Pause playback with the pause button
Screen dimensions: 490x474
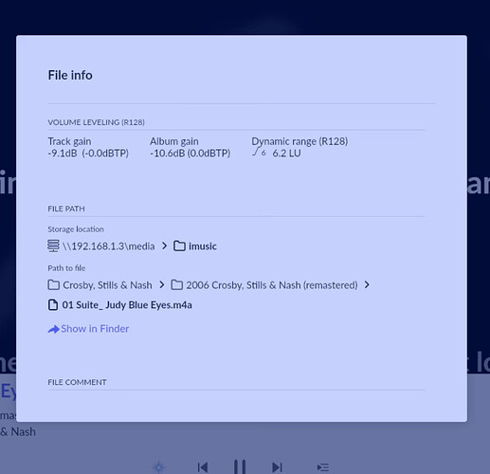point(240,466)
